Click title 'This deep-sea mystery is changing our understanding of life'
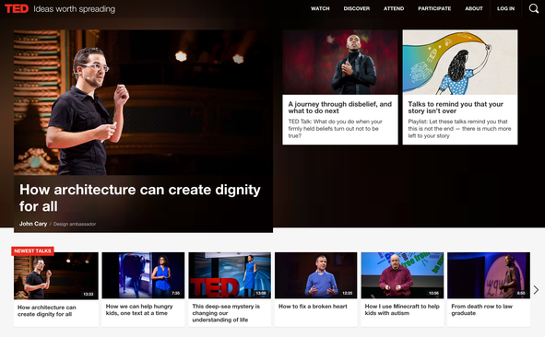The height and width of the screenshot is (337, 545). (x=226, y=313)
